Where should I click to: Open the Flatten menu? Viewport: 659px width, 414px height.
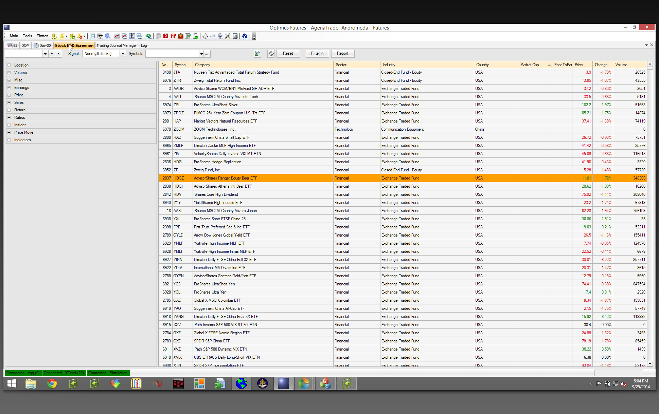point(42,36)
